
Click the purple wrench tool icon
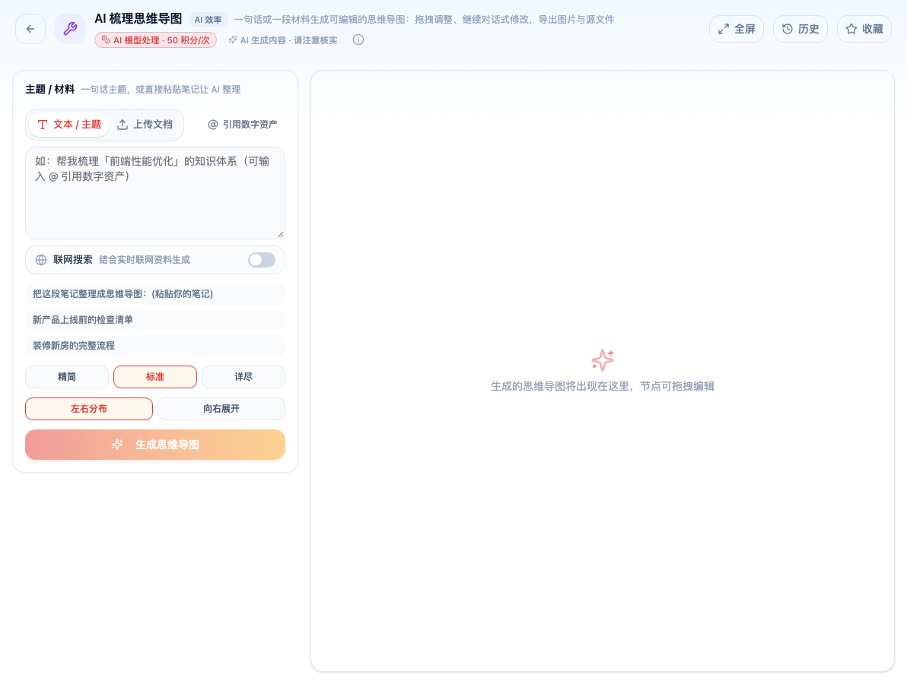[70, 29]
